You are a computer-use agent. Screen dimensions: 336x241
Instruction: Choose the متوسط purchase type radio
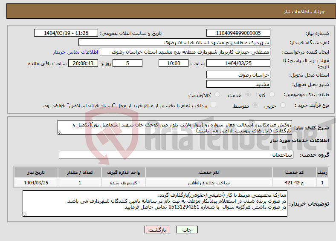(x=255, y=105)
